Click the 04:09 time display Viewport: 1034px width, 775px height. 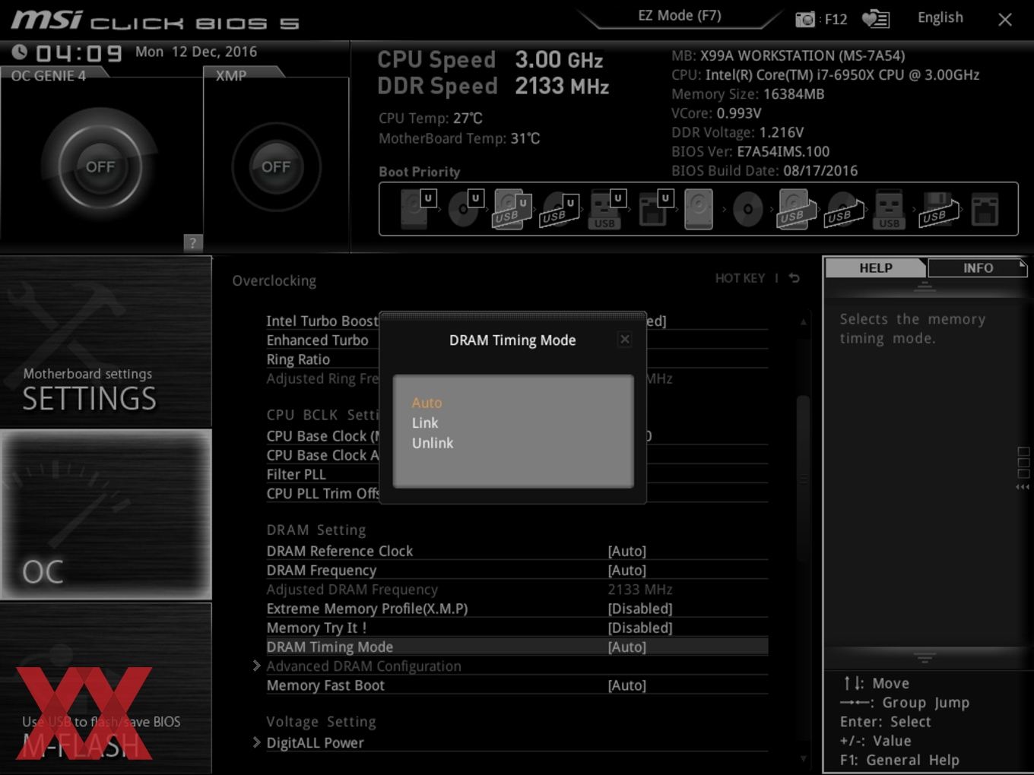tap(79, 53)
